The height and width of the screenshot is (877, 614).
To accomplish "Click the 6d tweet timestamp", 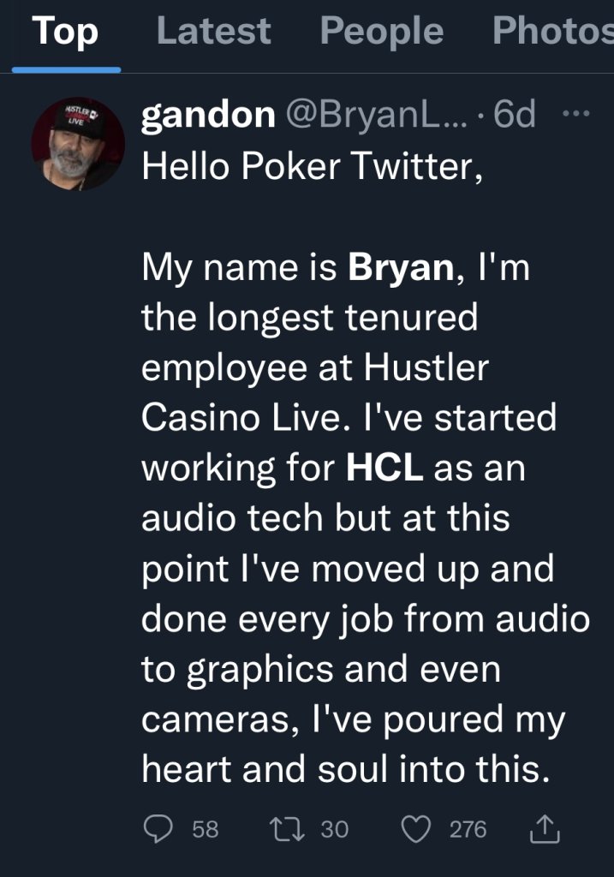I will click(x=516, y=116).
